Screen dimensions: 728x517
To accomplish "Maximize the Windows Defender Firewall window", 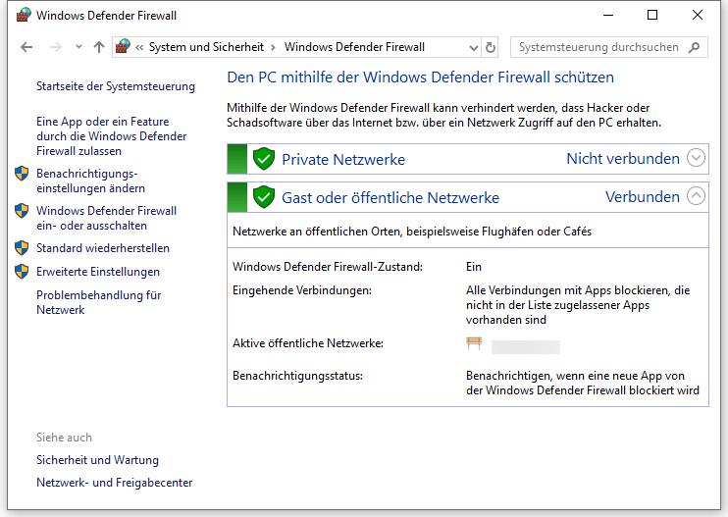I will coord(652,16).
